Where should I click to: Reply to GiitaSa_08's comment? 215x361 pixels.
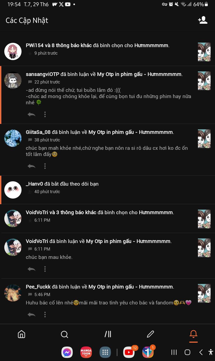(31, 166)
